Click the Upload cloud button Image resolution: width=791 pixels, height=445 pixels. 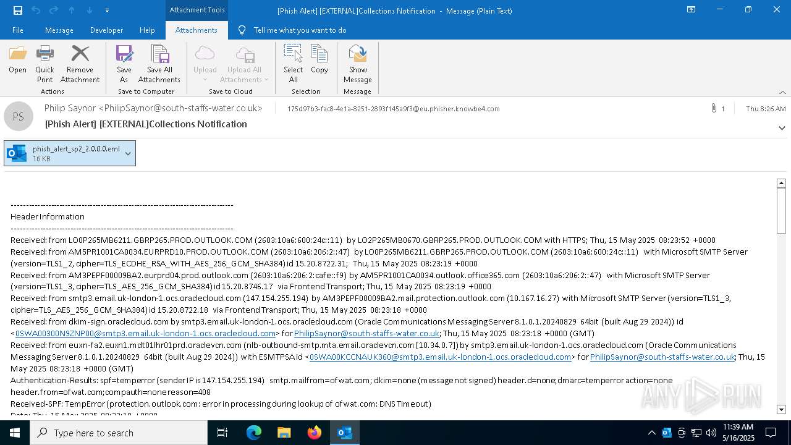[205, 64]
